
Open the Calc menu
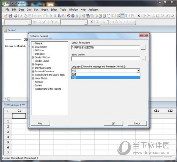point(29,10)
